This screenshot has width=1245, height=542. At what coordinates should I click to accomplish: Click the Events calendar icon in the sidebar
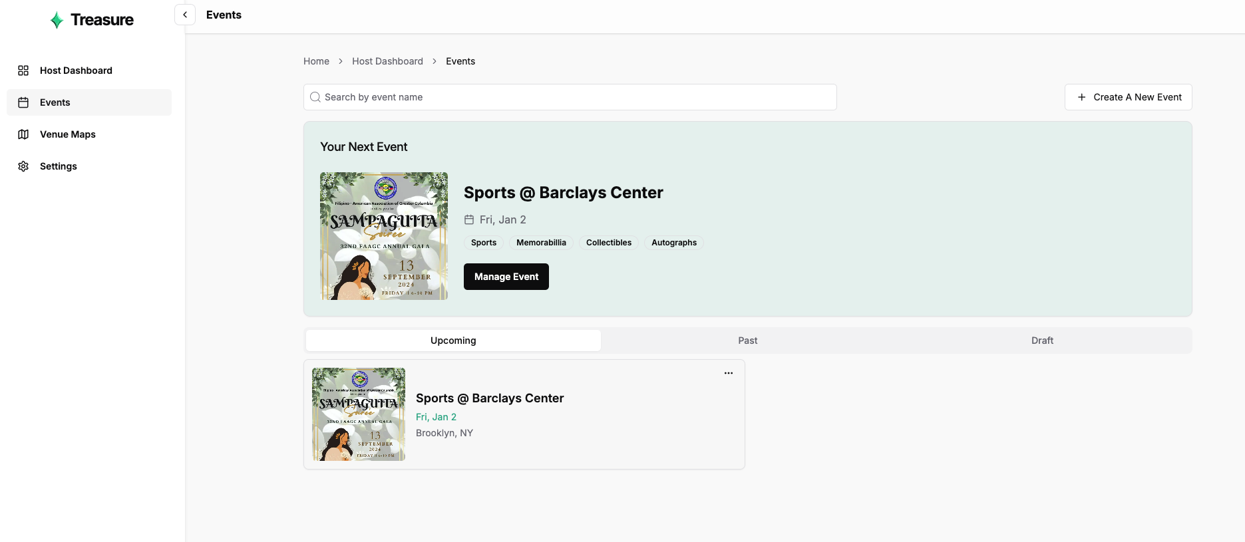tap(23, 102)
